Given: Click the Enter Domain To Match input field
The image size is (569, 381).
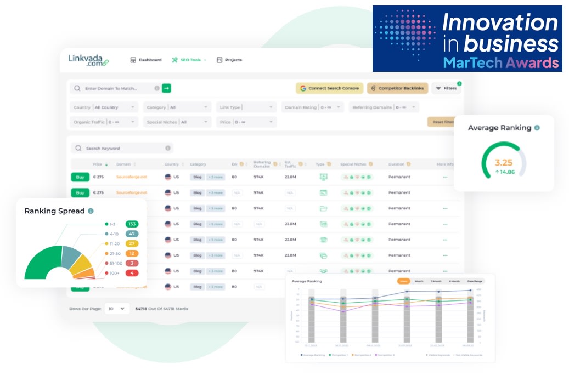Looking at the screenshot, I should pos(116,88).
